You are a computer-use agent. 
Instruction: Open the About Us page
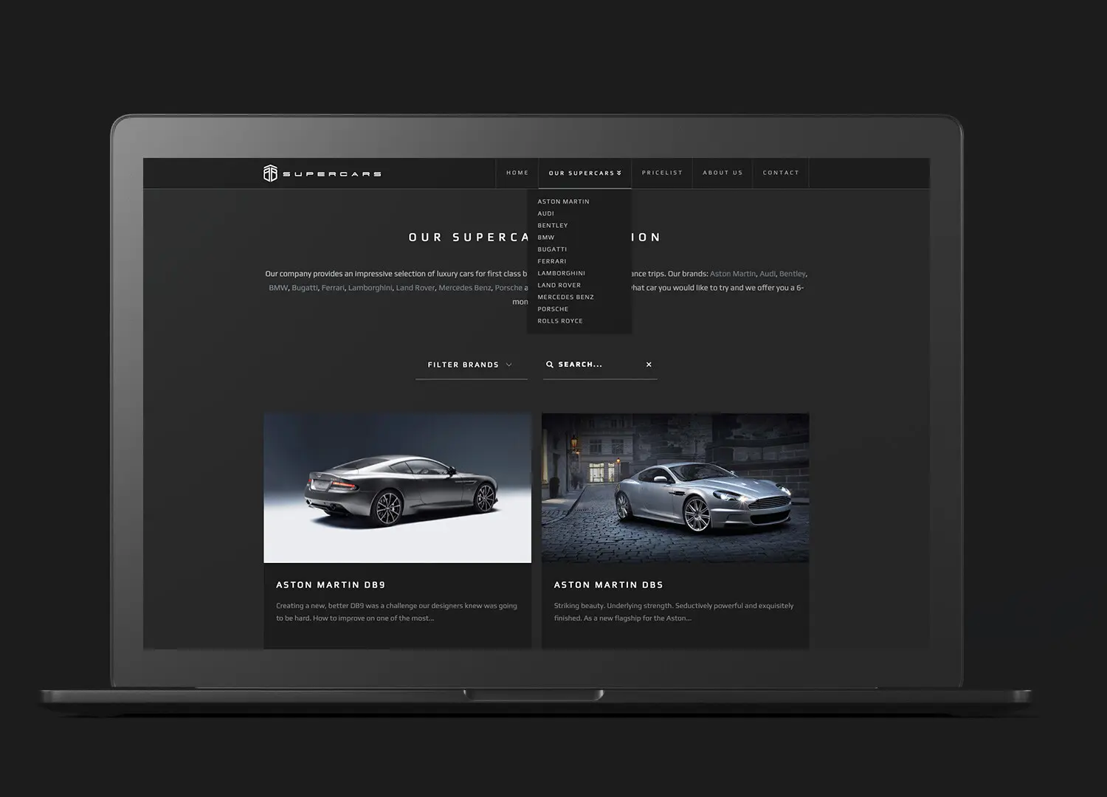[x=723, y=173]
